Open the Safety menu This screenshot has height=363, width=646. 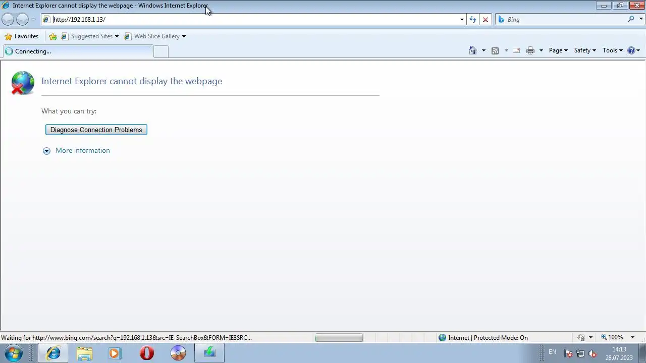(585, 50)
